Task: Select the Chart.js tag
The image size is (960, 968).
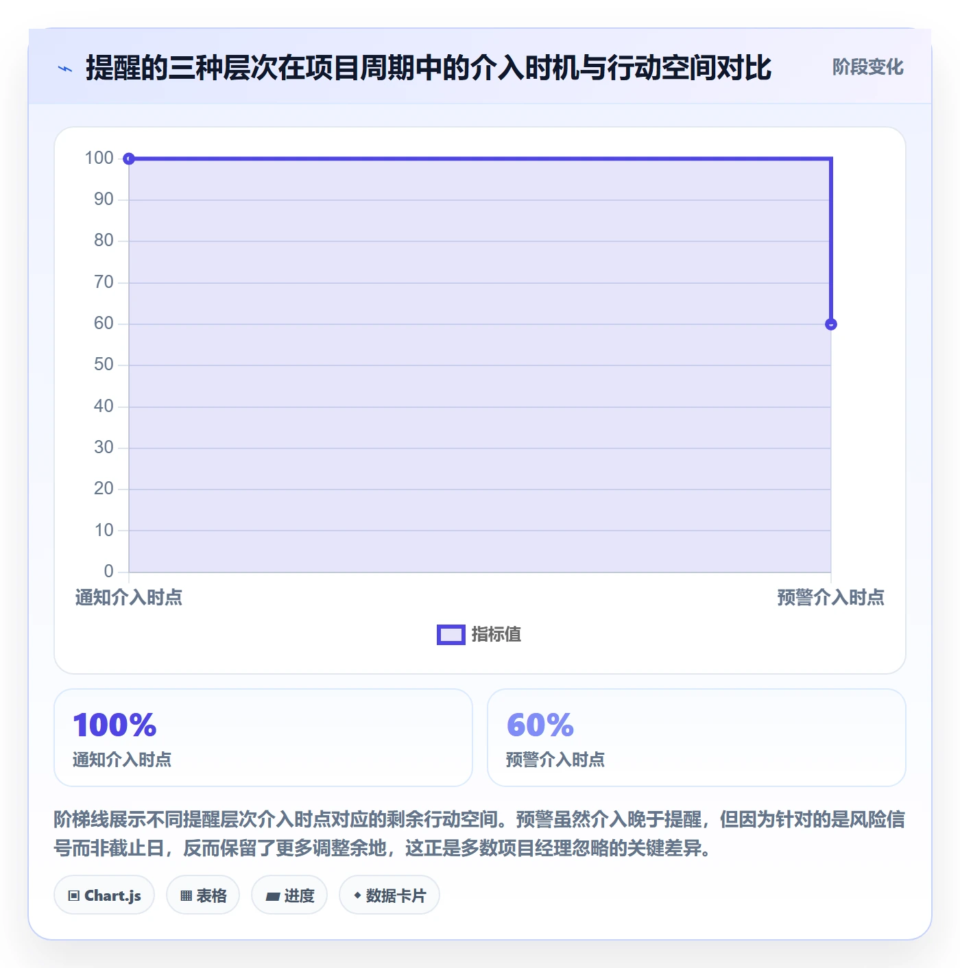Action: tap(104, 895)
